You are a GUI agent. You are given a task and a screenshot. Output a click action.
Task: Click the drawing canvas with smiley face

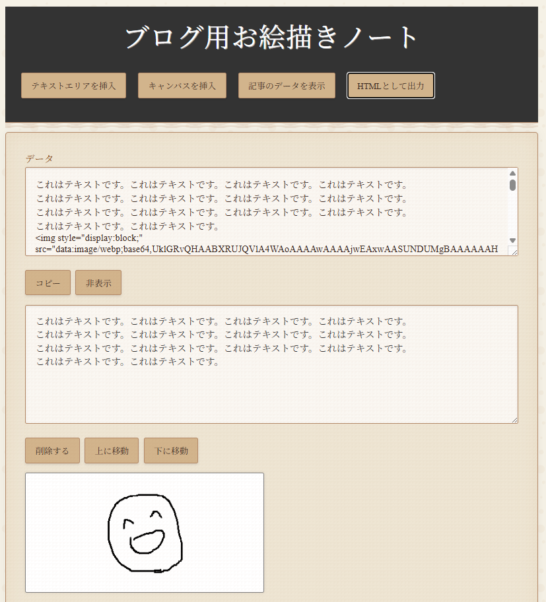(145, 533)
